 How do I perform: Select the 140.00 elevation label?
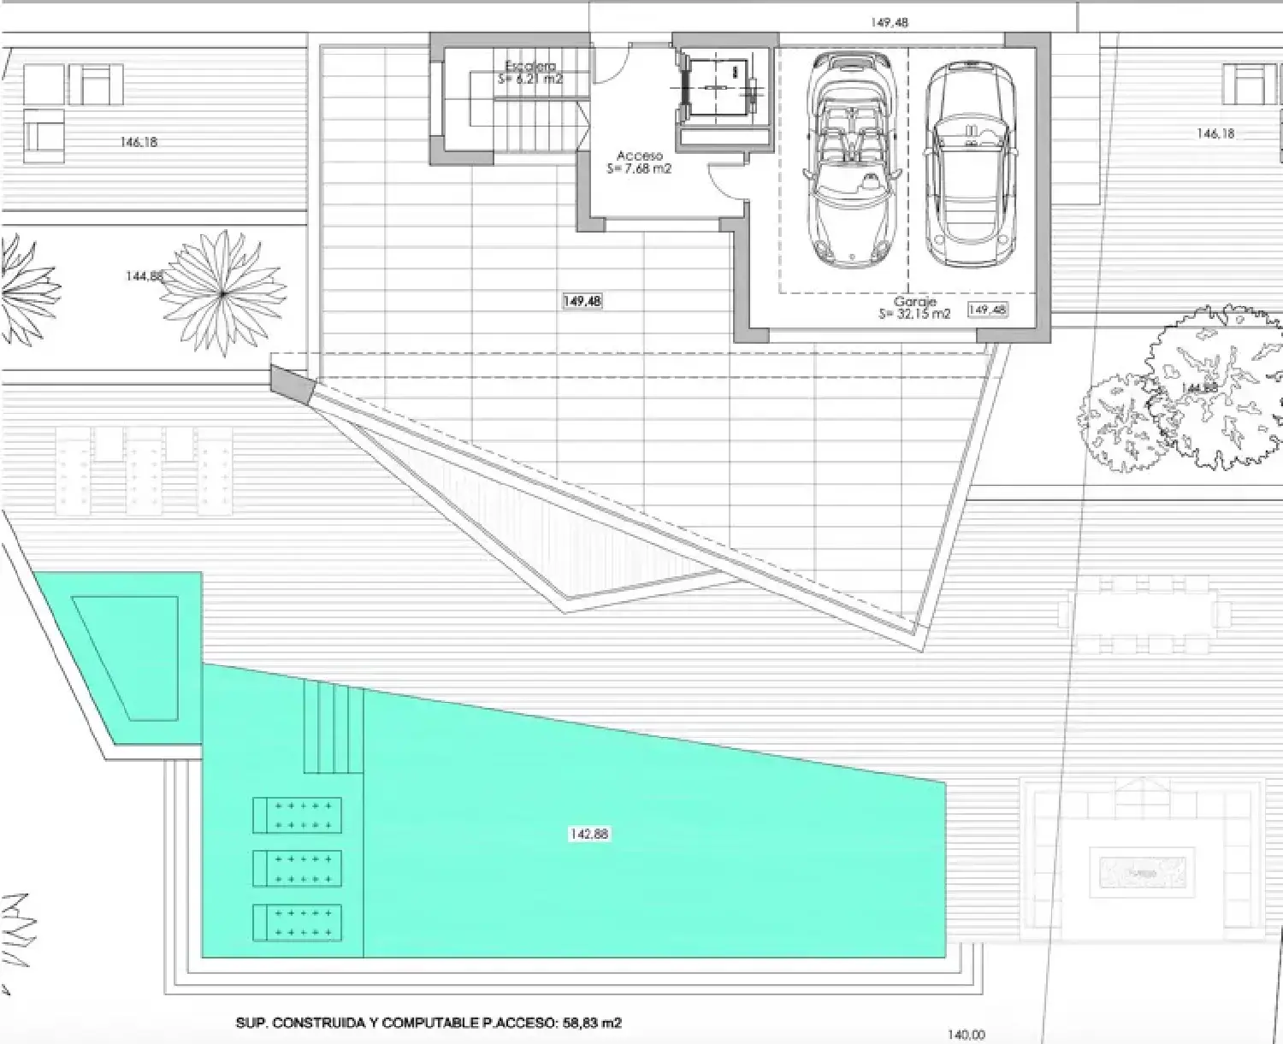[x=966, y=1035]
